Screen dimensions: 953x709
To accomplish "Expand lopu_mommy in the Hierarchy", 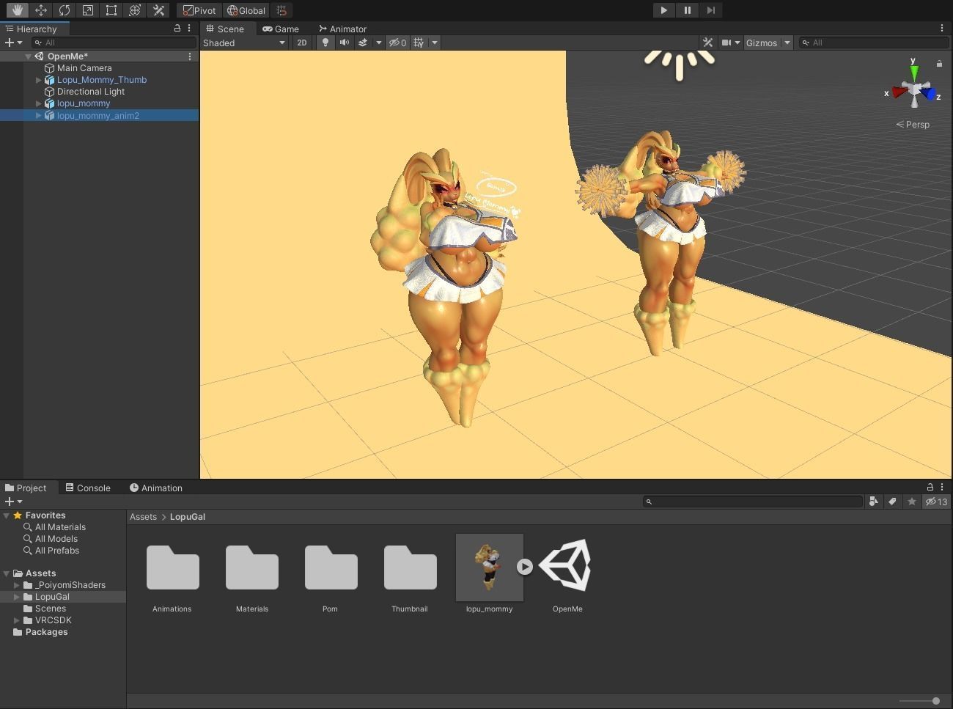I will pos(39,103).
